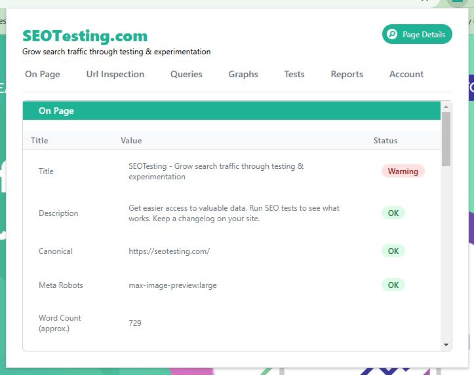Click the Page Details button
Viewport: 474px width, 375px height.
[417, 34]
